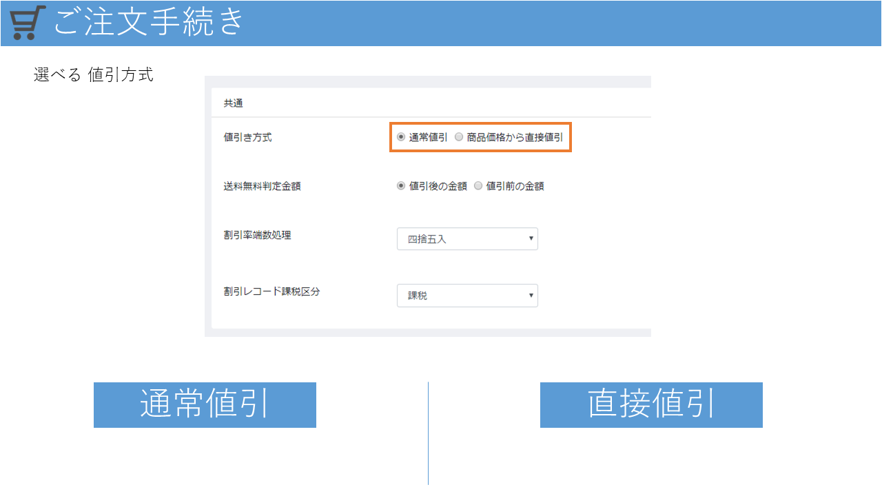Click the 割引レコード課税区分 field label
This screenshot has width=882, height=496.
pos(271,291)
